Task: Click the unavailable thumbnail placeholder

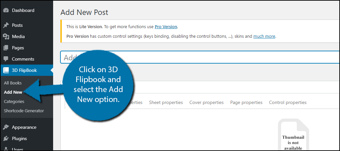Action: [x=293, y=134]
